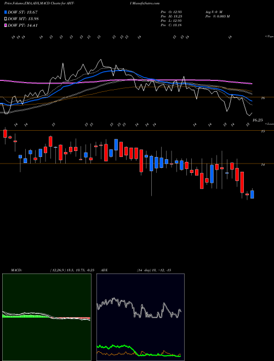Screen dimensions: 274x361
Task: Click the Lows marker label at right edge
Action: coord(270,124)
